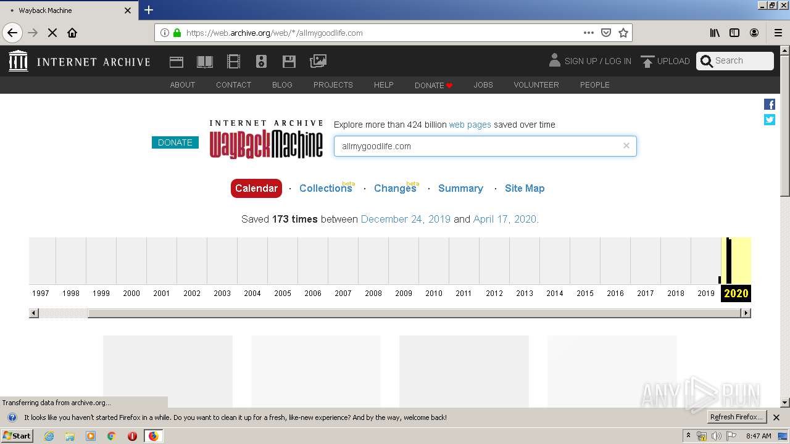Switch to the Site Map tab

tap(525, 188)
